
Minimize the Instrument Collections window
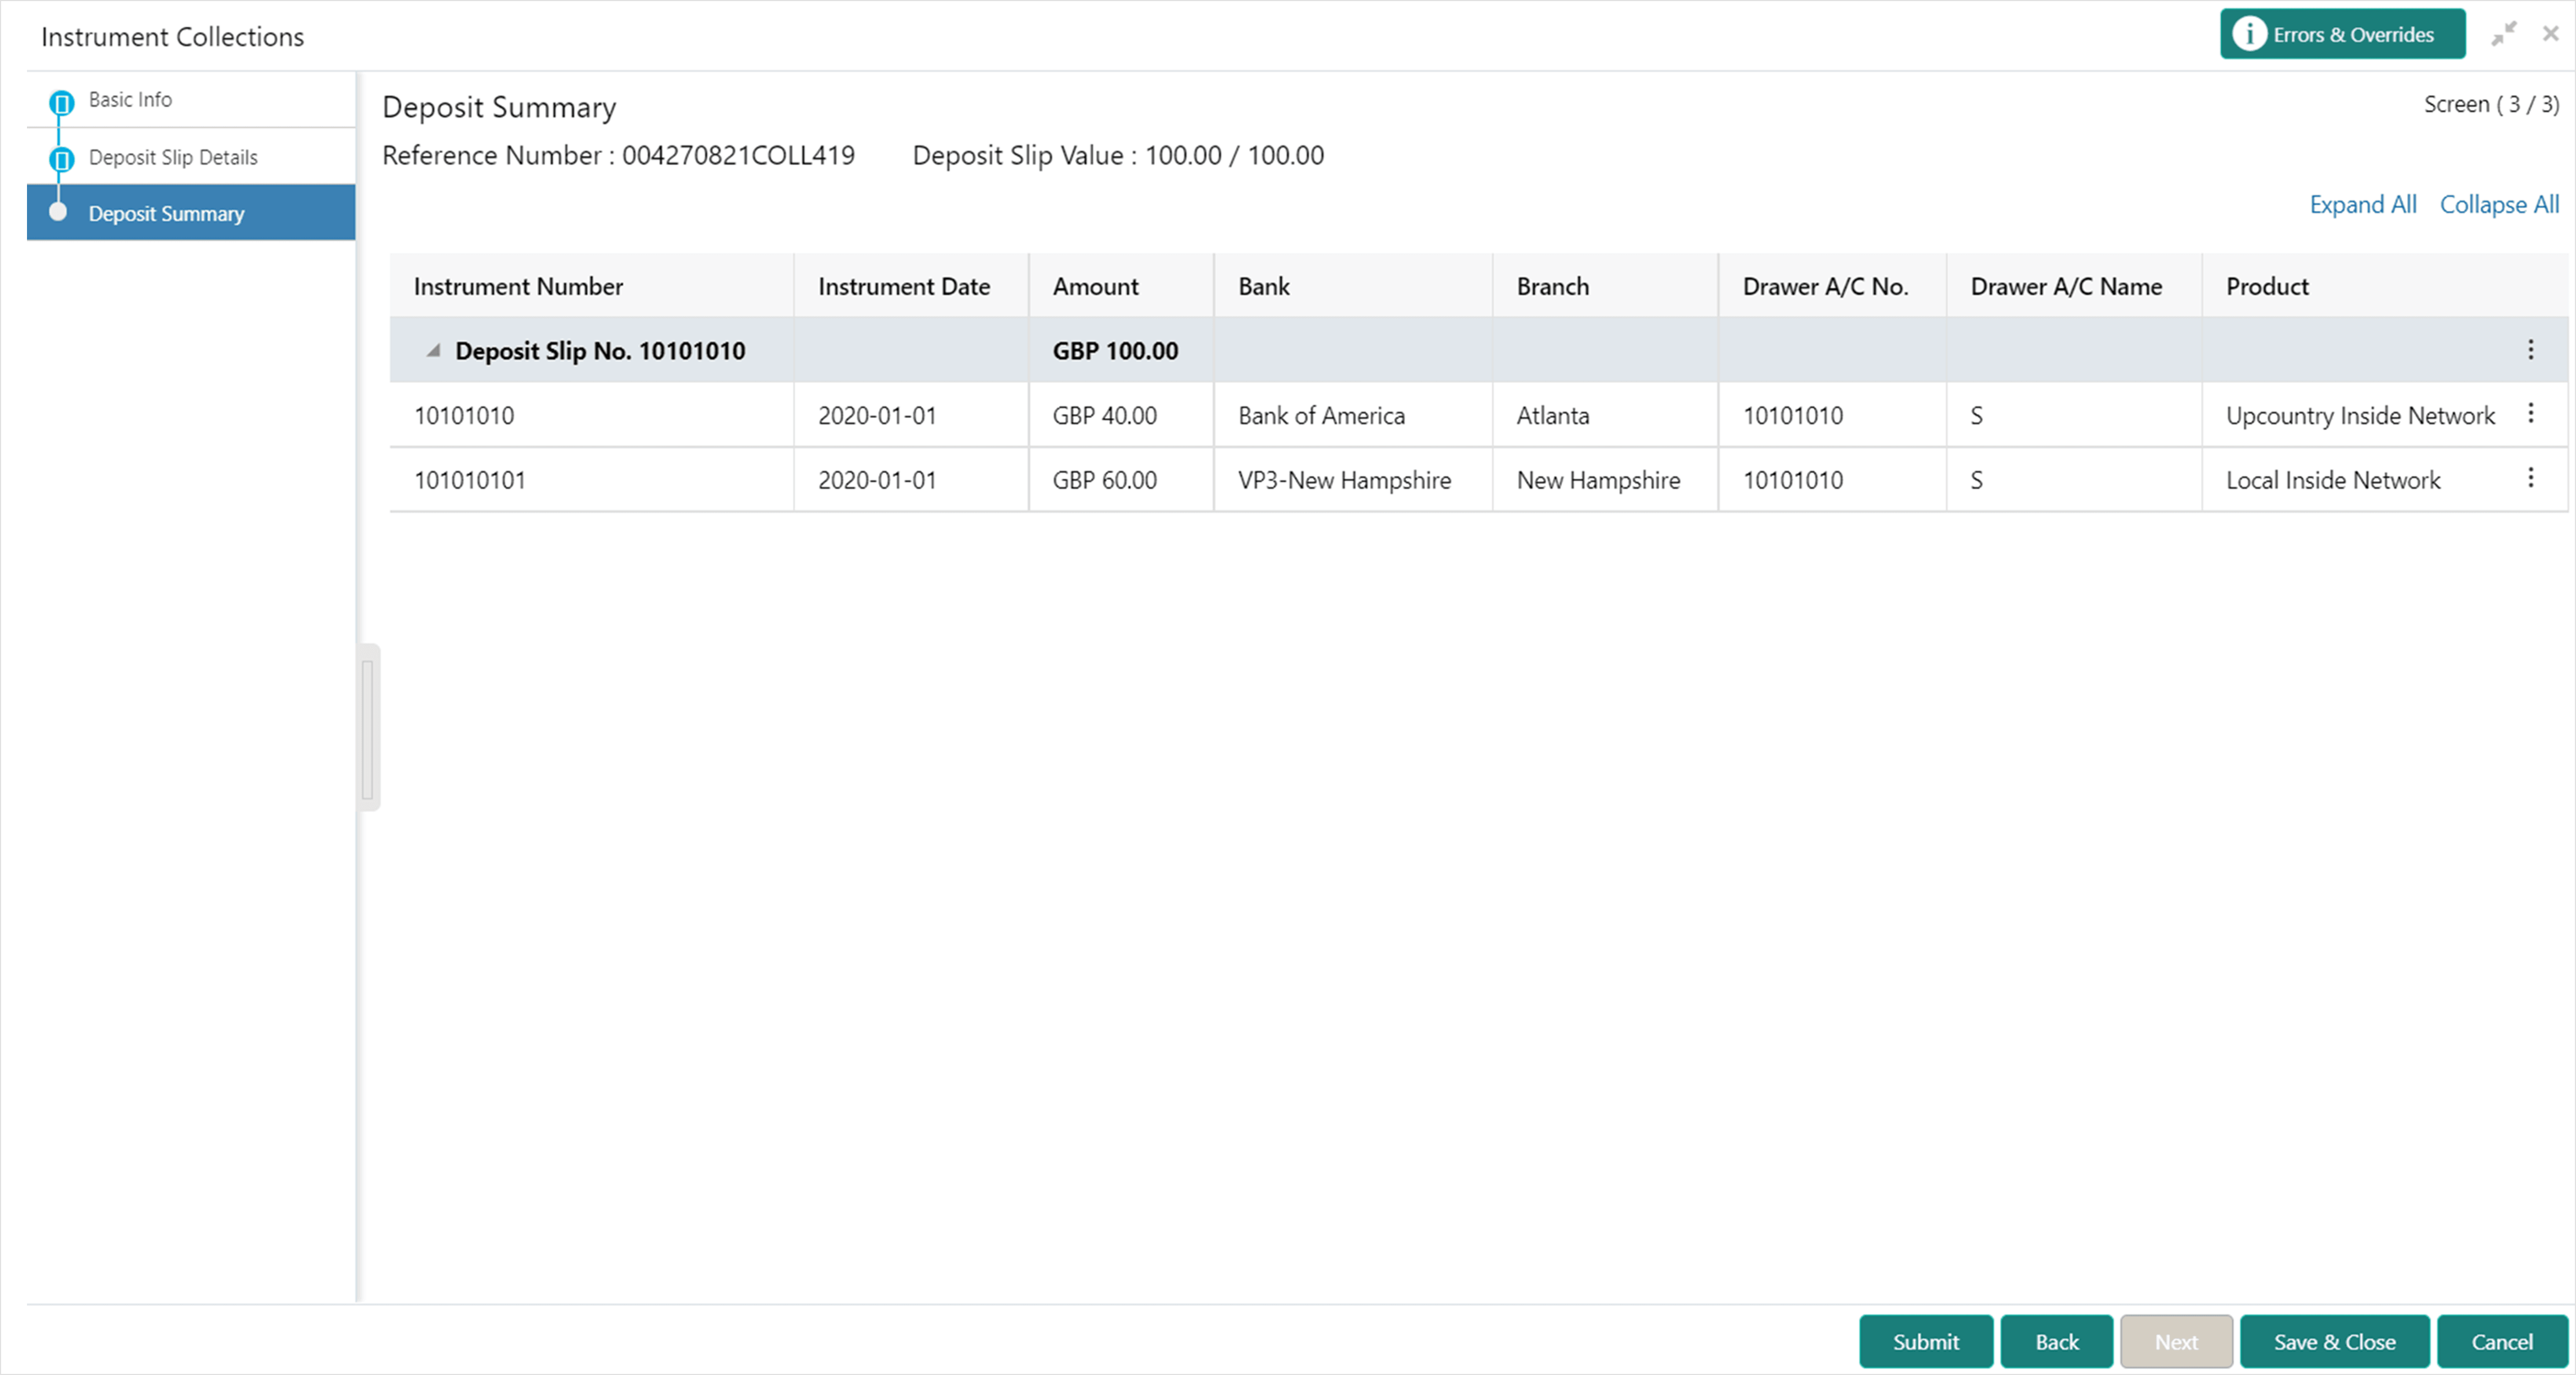[2503, 34]
